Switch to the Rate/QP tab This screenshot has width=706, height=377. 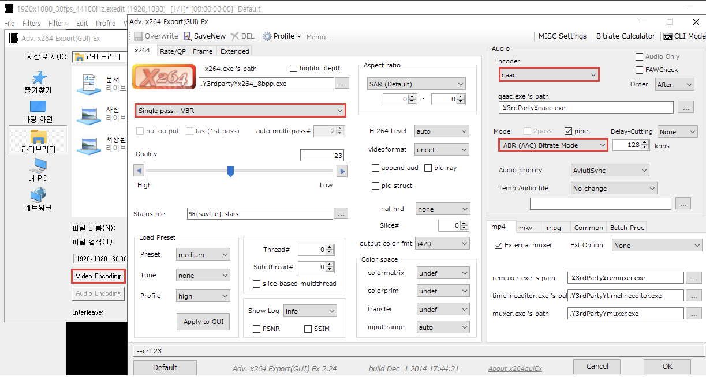coord(173,51)
